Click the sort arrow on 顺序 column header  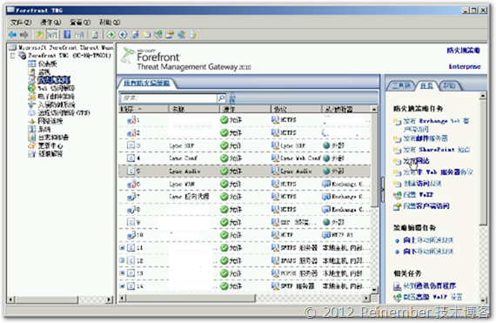(140, 109)
